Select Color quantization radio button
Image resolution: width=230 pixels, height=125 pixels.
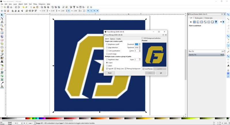[x=107, y=51]
